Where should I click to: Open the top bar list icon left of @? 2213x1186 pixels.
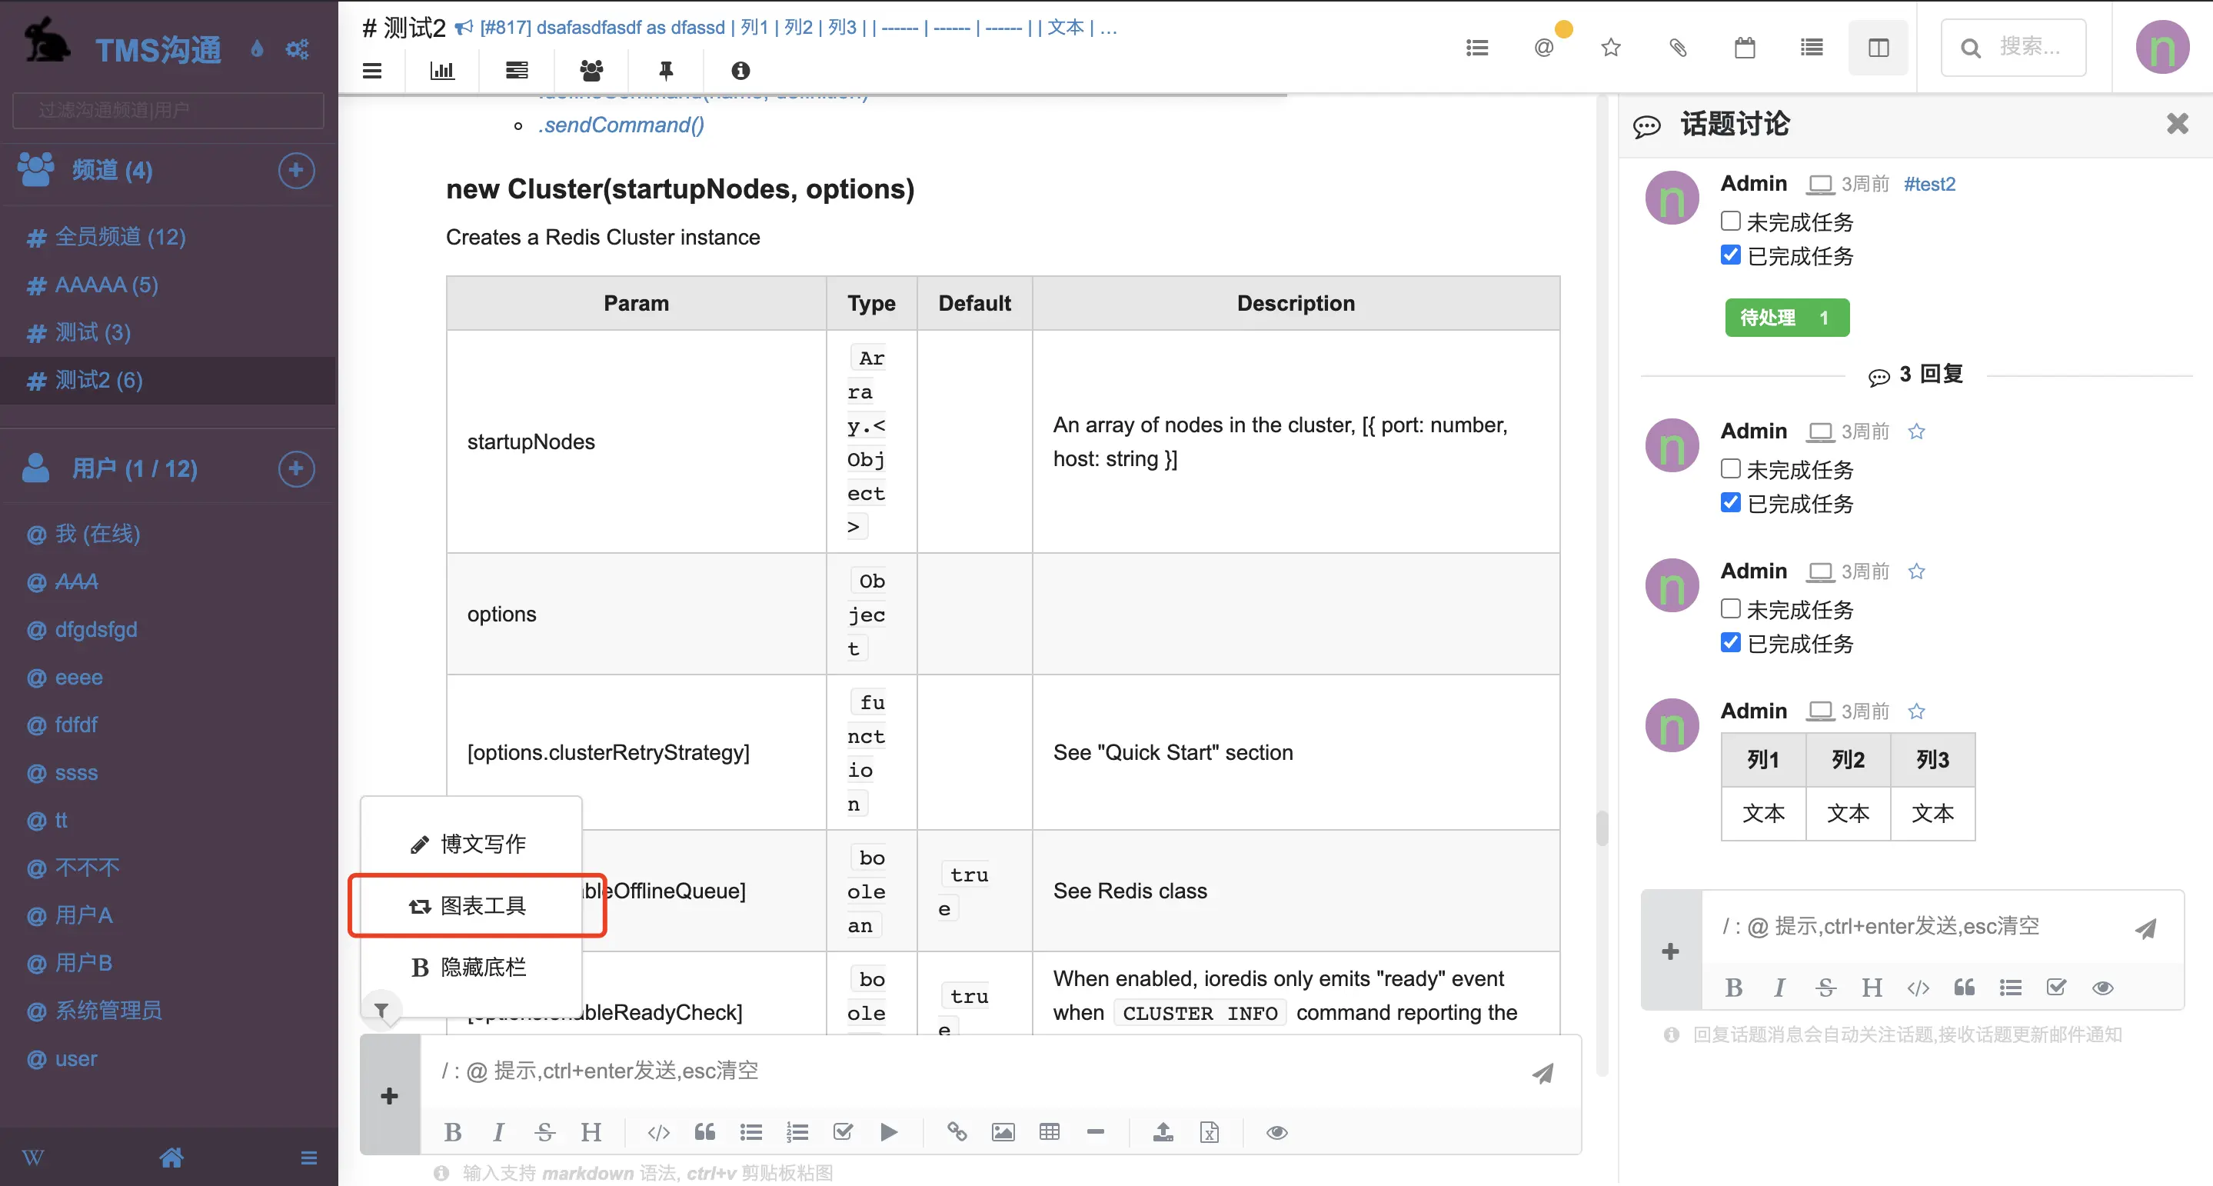tap(1477, 48)
